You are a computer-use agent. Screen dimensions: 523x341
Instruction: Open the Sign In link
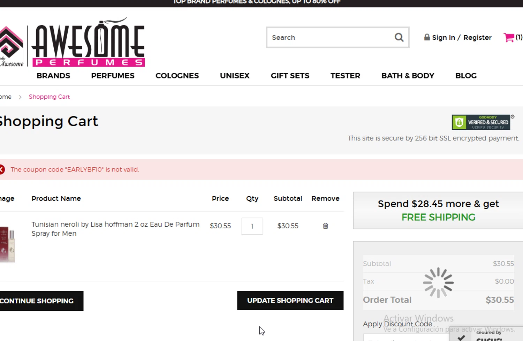click(444, 37)
